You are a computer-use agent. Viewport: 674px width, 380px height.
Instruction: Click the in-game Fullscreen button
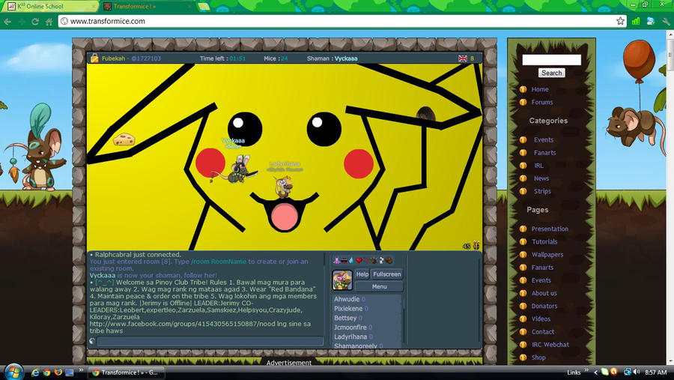(x=387, y=274)
